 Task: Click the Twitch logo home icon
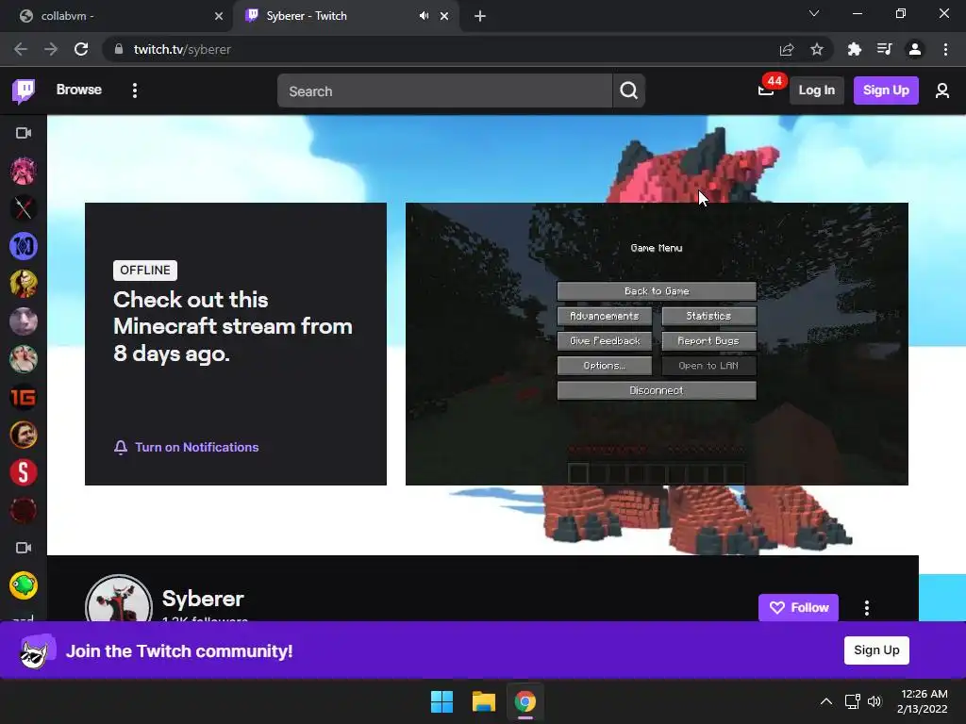coord(24,90)
